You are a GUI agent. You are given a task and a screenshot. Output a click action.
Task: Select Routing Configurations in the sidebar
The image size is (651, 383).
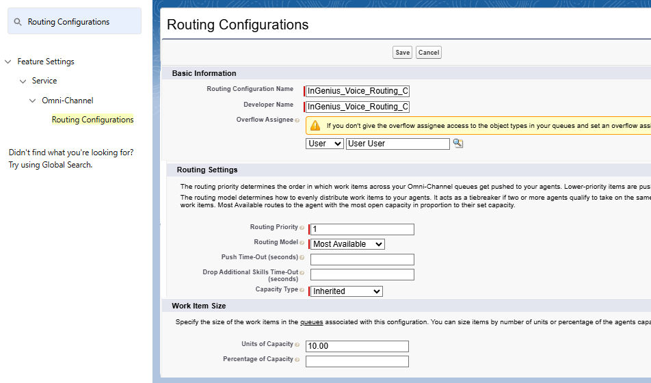click(x=92, y=120)
